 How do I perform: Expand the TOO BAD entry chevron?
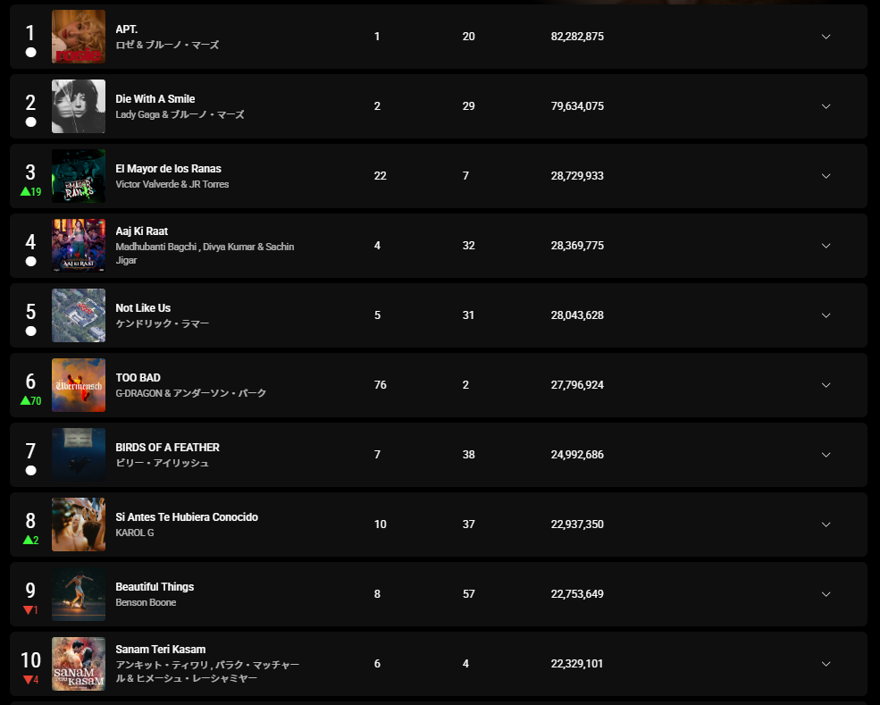(x=826, y=384)
